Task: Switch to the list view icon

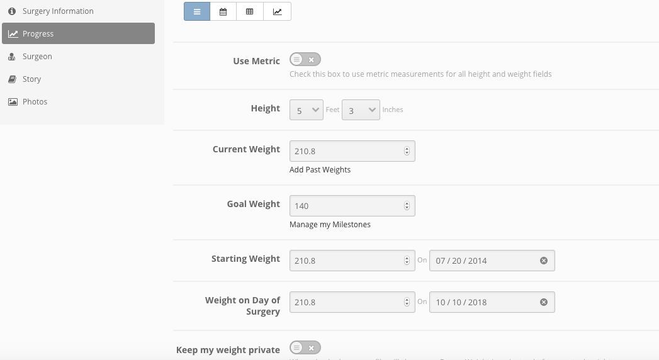Action: coord(196,11)
